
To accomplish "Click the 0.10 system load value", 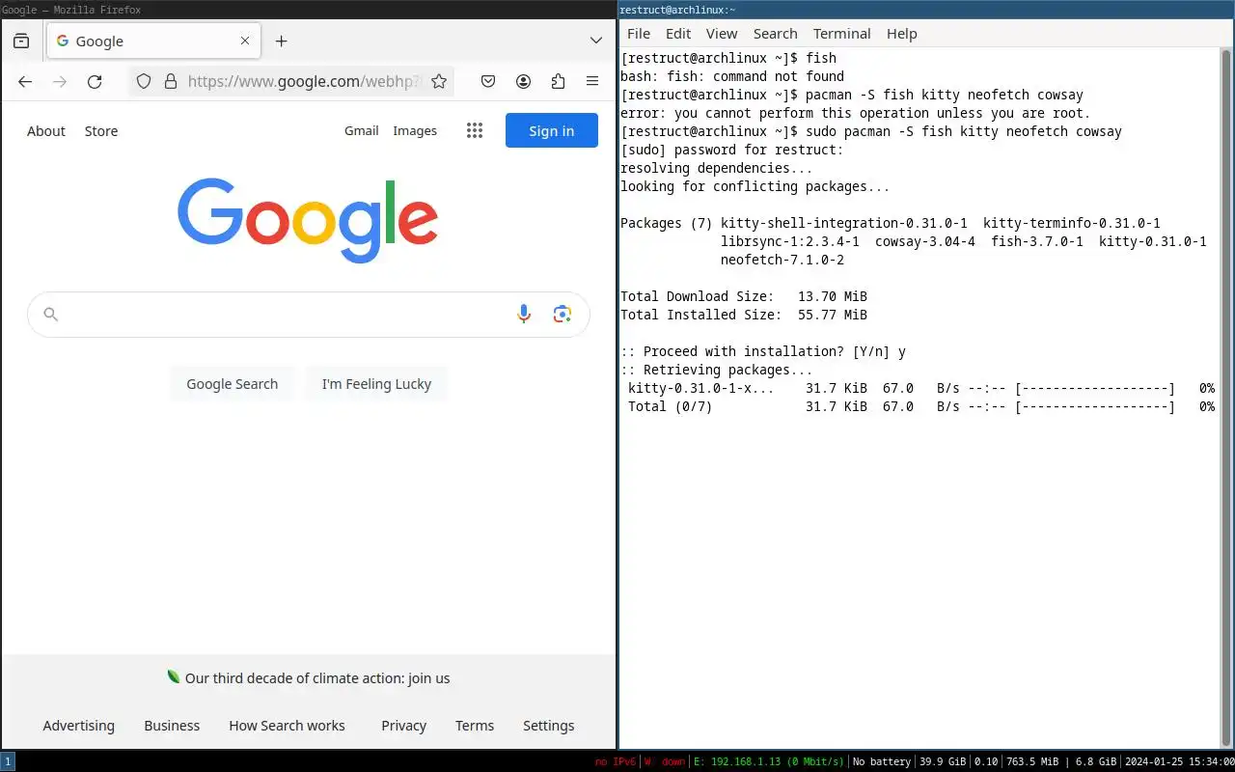I will tap(986, 761).
